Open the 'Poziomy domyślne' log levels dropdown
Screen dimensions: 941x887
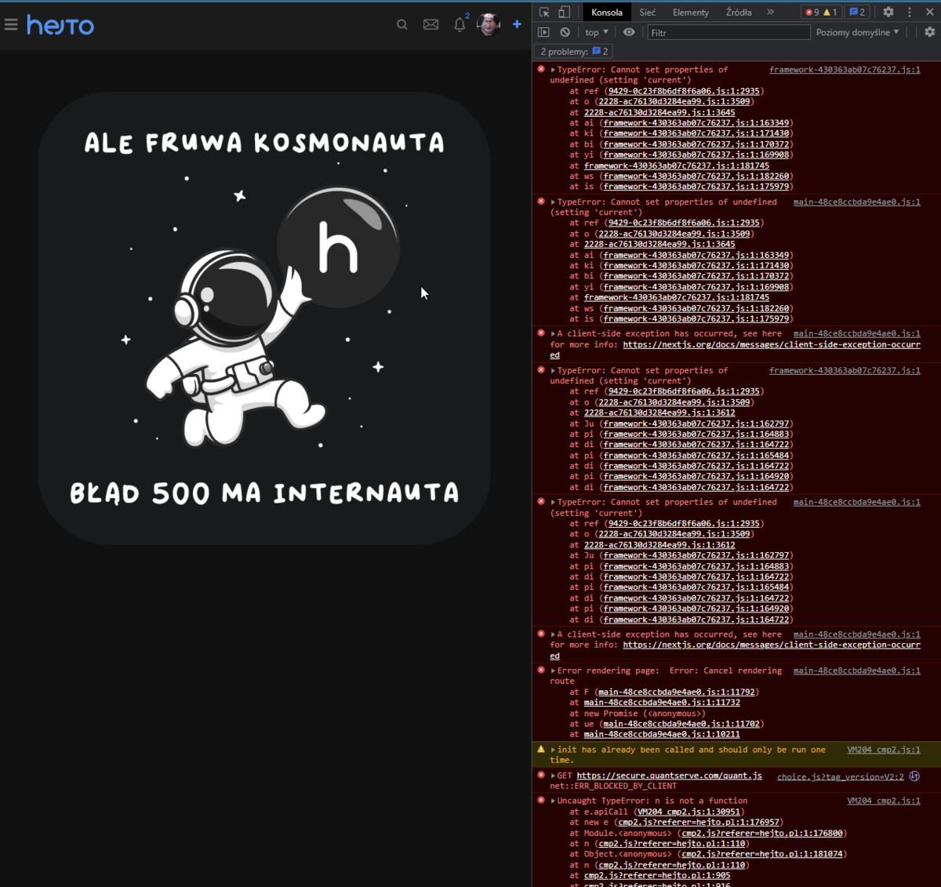[857, 32]
